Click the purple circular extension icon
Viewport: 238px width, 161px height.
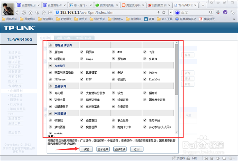pos(225,12)
